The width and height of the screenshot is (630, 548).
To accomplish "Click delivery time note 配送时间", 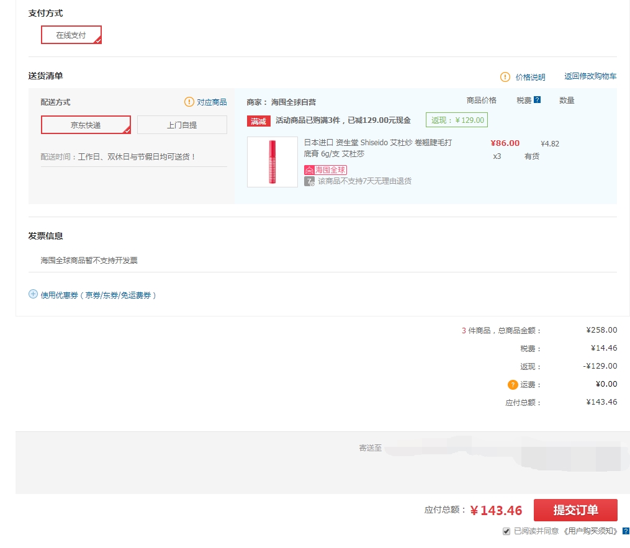I will (117, 156).
